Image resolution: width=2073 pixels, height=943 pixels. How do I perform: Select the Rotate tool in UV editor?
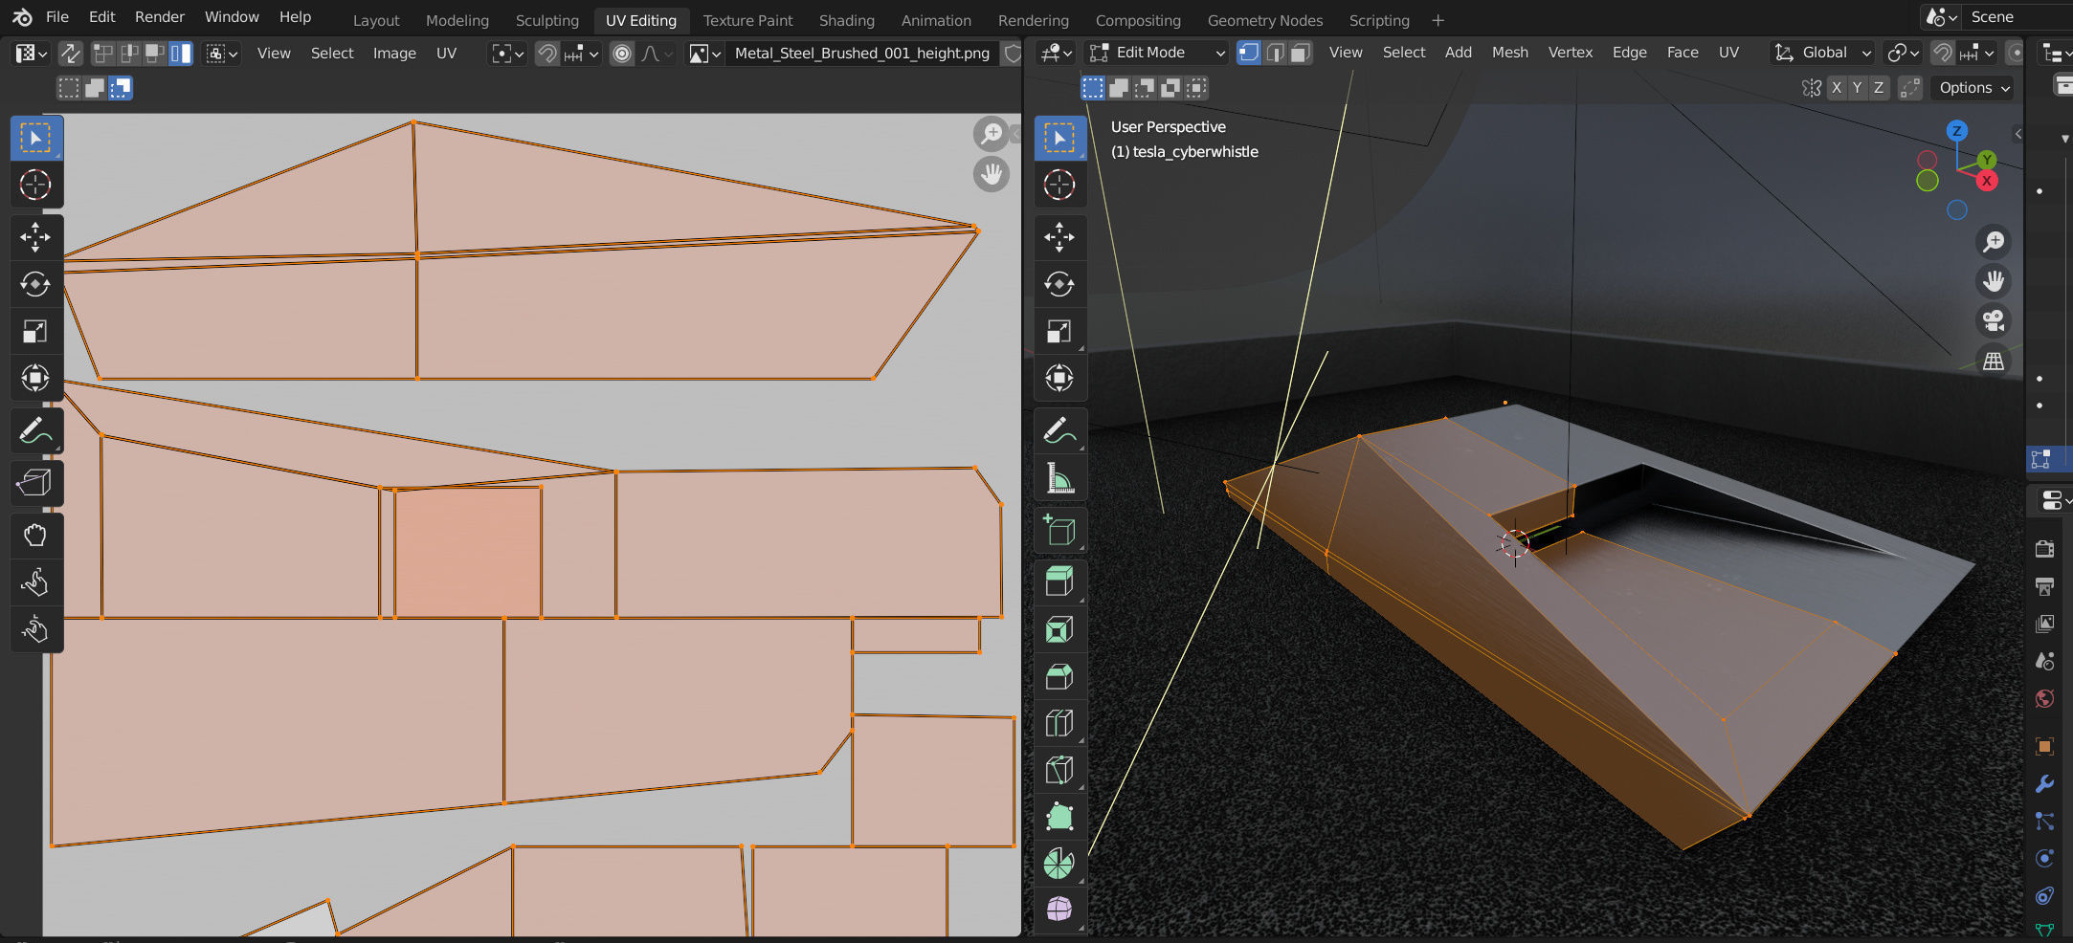[x=35, y=284]
